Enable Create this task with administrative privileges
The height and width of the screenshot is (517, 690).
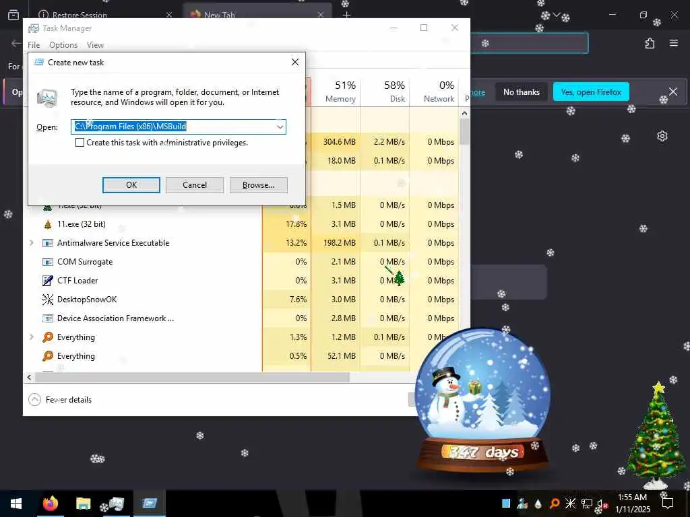(x=80, y=143)
